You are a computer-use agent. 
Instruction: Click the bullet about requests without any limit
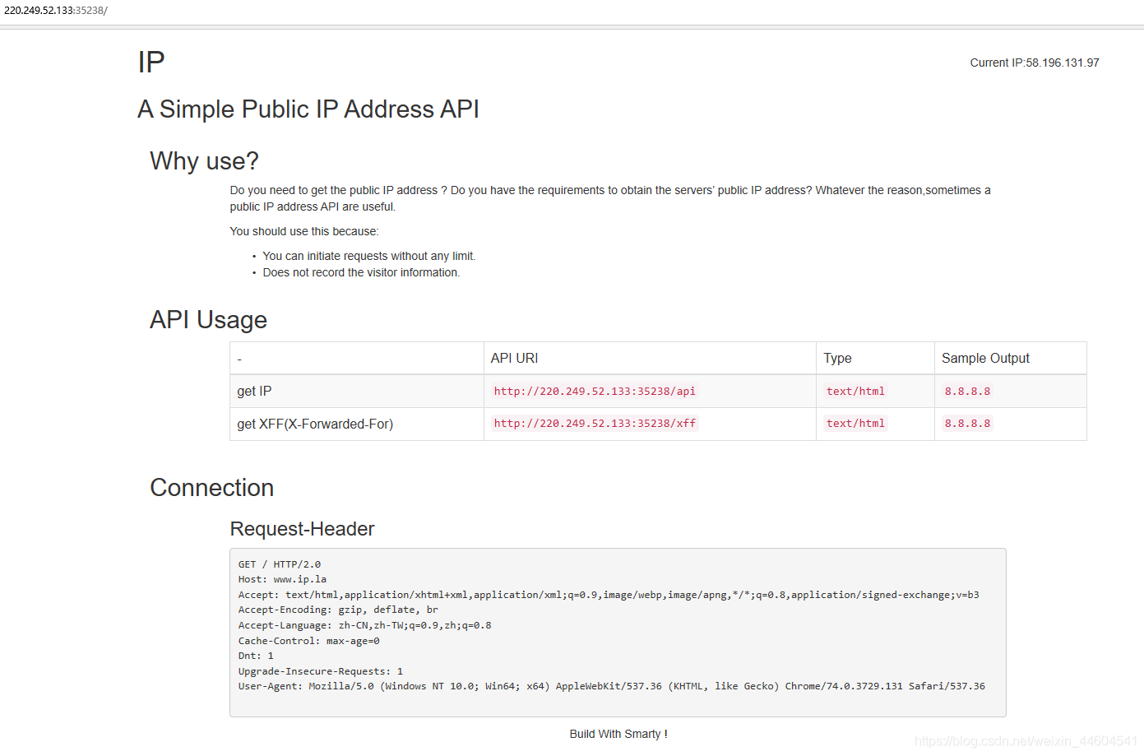pos(368,256)
